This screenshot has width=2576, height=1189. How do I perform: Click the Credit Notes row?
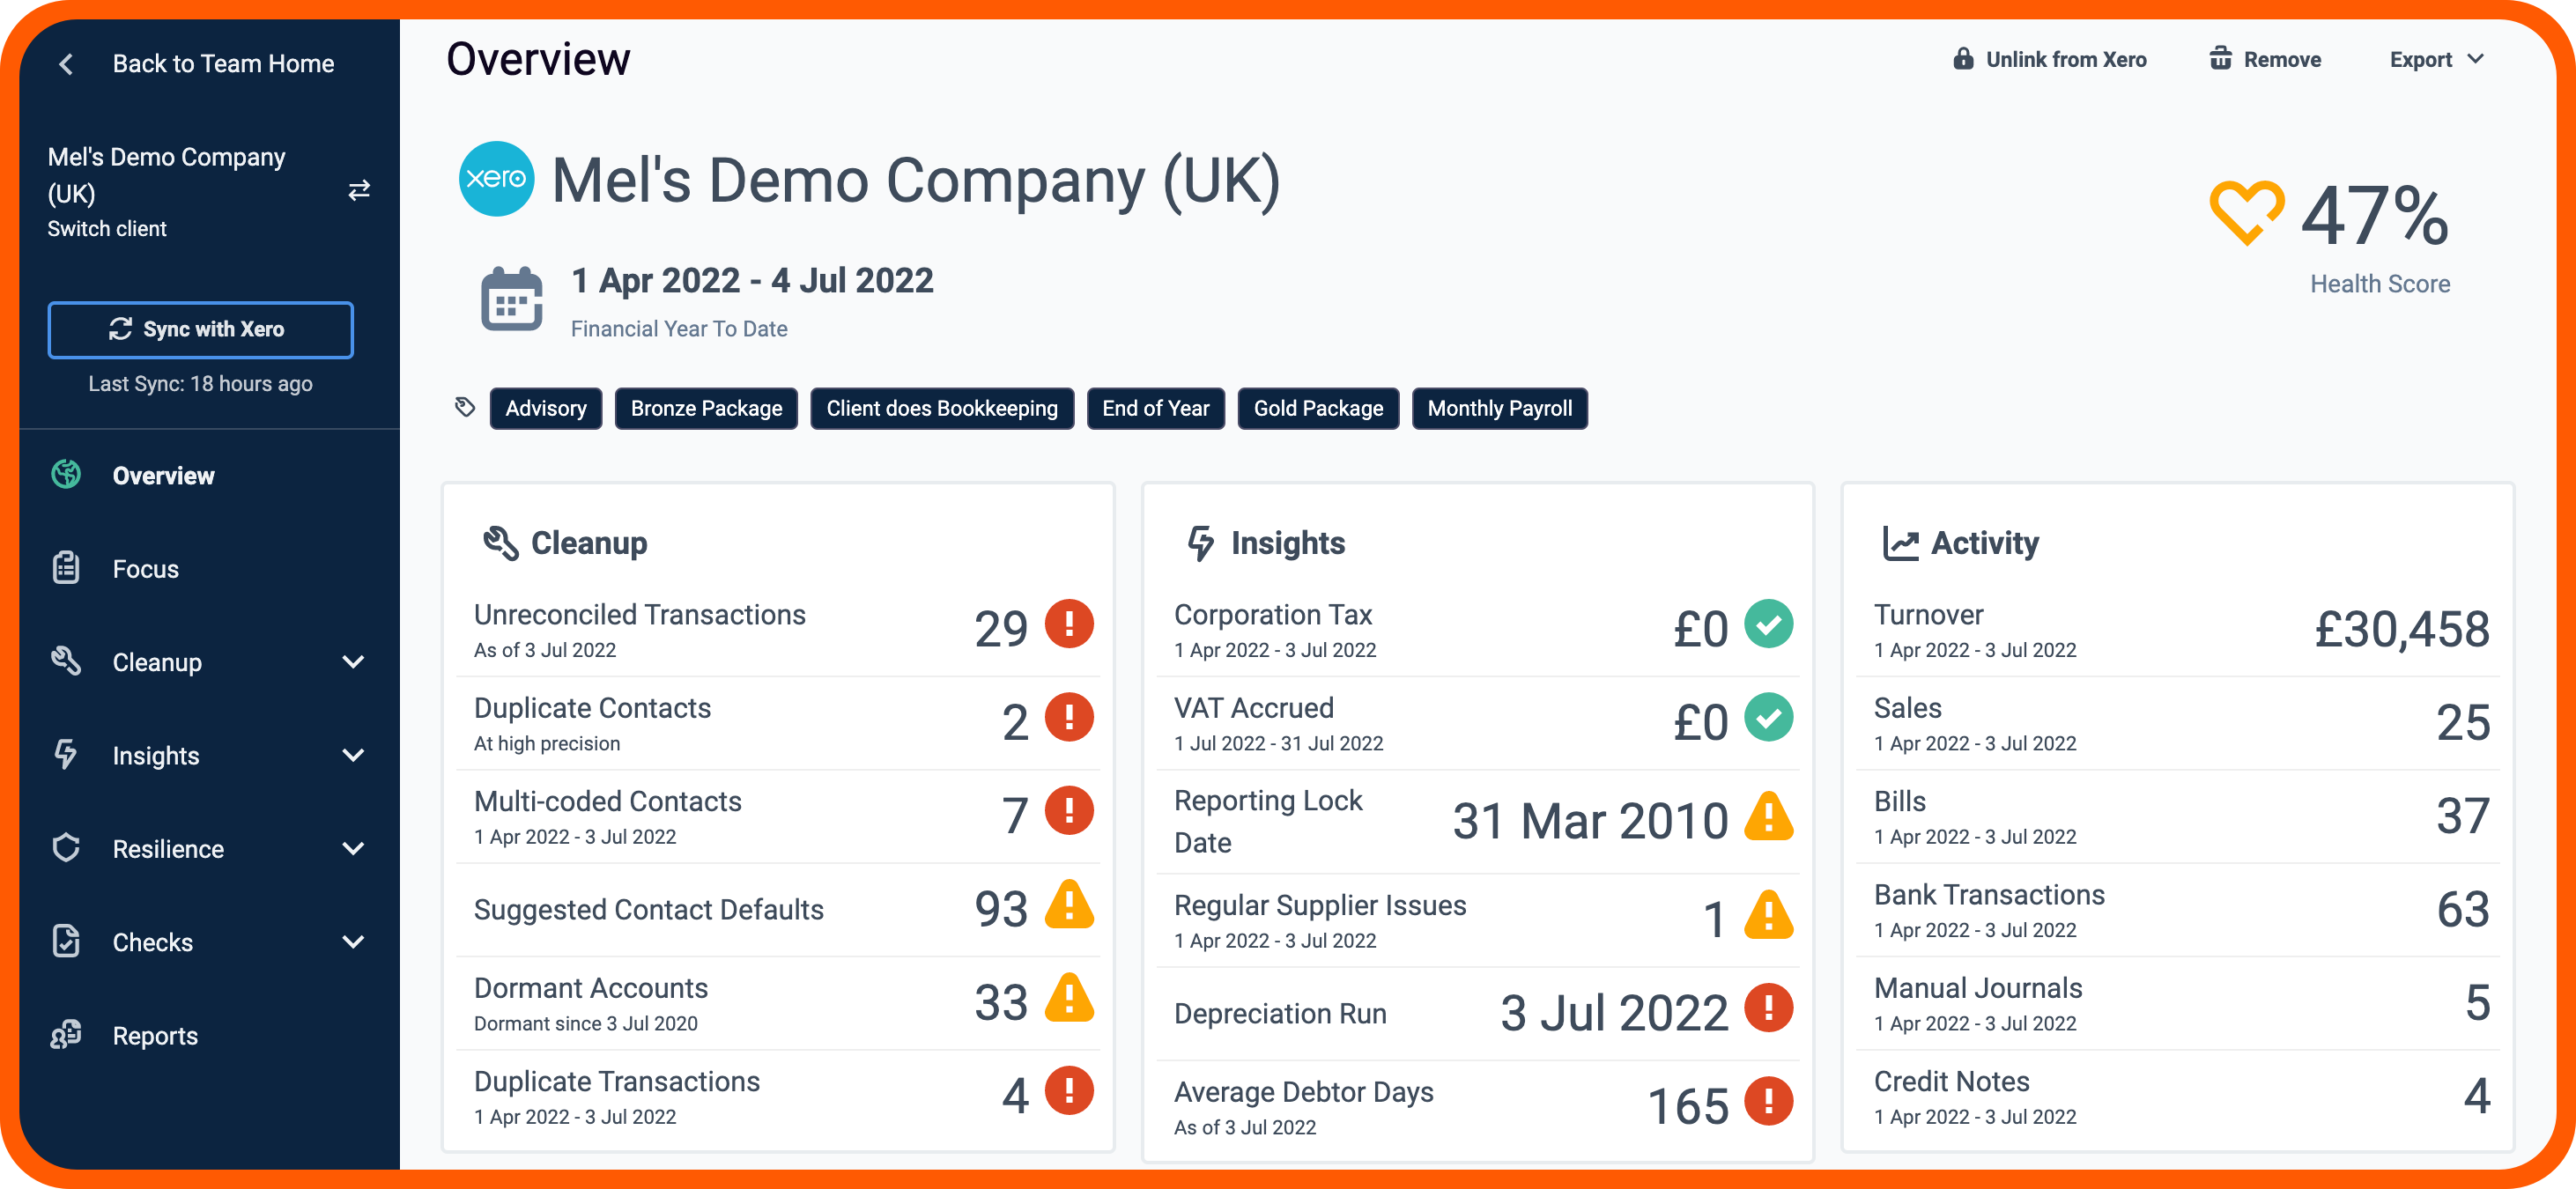(x=2178, y=1097)
